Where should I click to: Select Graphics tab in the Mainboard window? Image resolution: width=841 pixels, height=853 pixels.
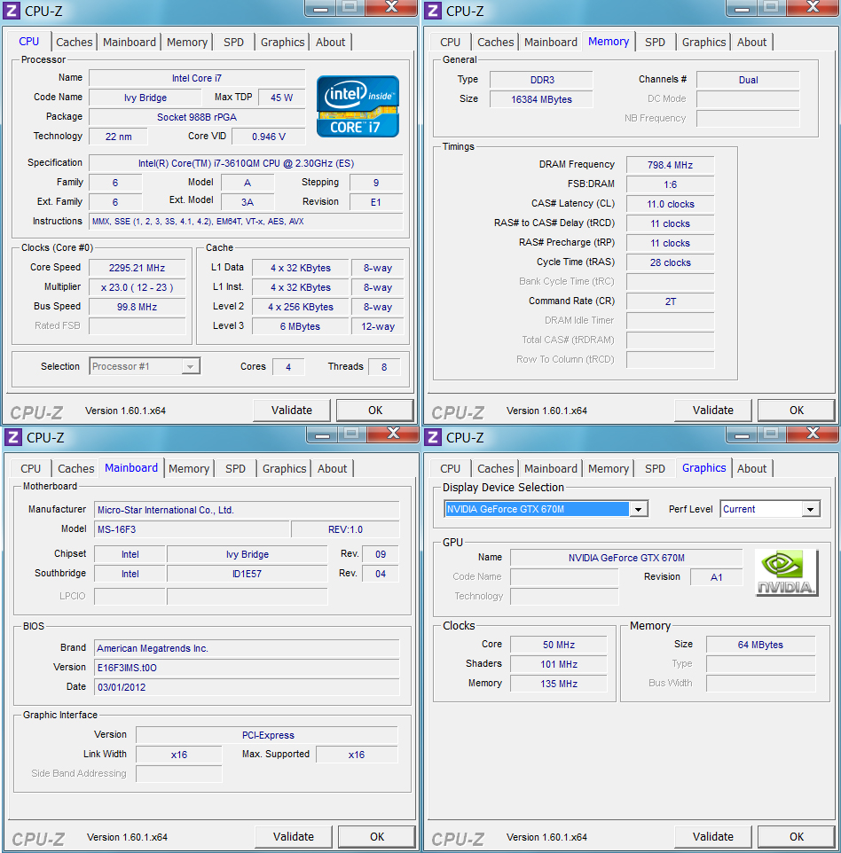click(x=284, y=468)
